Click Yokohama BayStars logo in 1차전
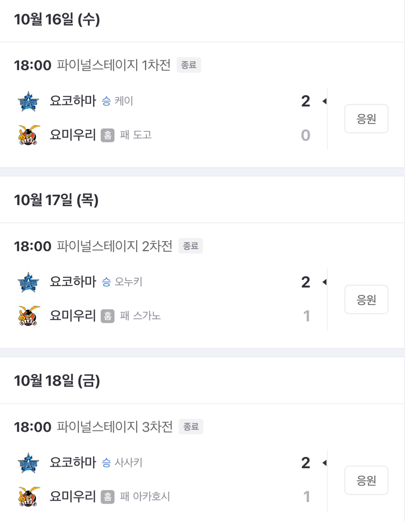The width and height of the screenshot is (405, 521). pyautogui.click(x=28, y=102)
